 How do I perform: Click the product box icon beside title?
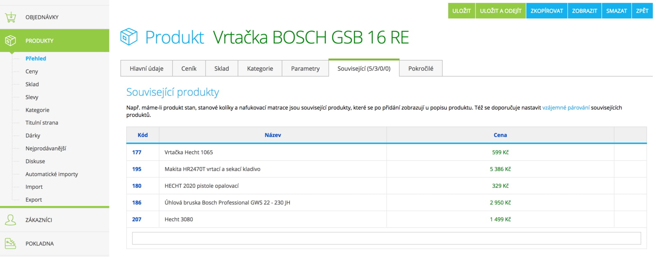coord(129,37)
